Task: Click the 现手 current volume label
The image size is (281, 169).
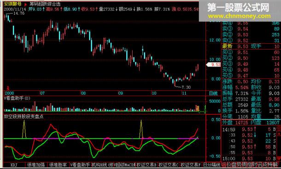Action: pos(256,46)
